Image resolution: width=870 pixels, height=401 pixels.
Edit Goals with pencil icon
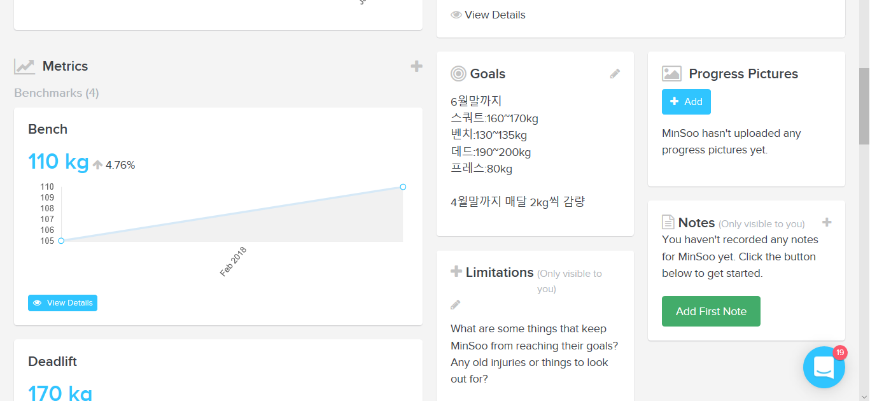click(x=615, y=74)
